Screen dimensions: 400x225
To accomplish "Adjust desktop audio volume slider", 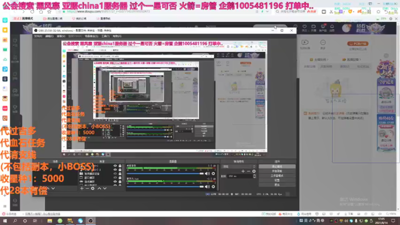I will click(165, 173).
